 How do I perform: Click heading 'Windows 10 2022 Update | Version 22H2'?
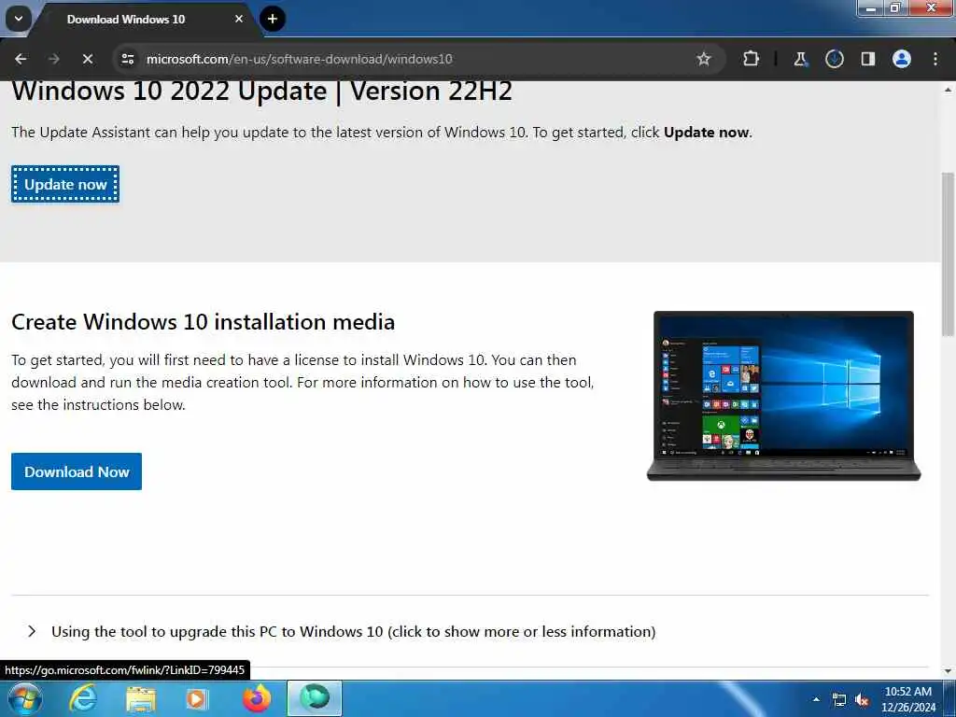[261, 91]
